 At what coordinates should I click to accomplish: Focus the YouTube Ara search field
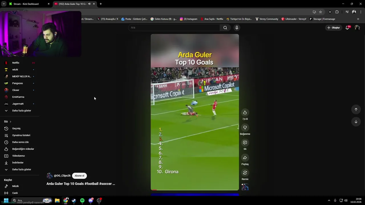pyautogui.click(x=174, y=28)
